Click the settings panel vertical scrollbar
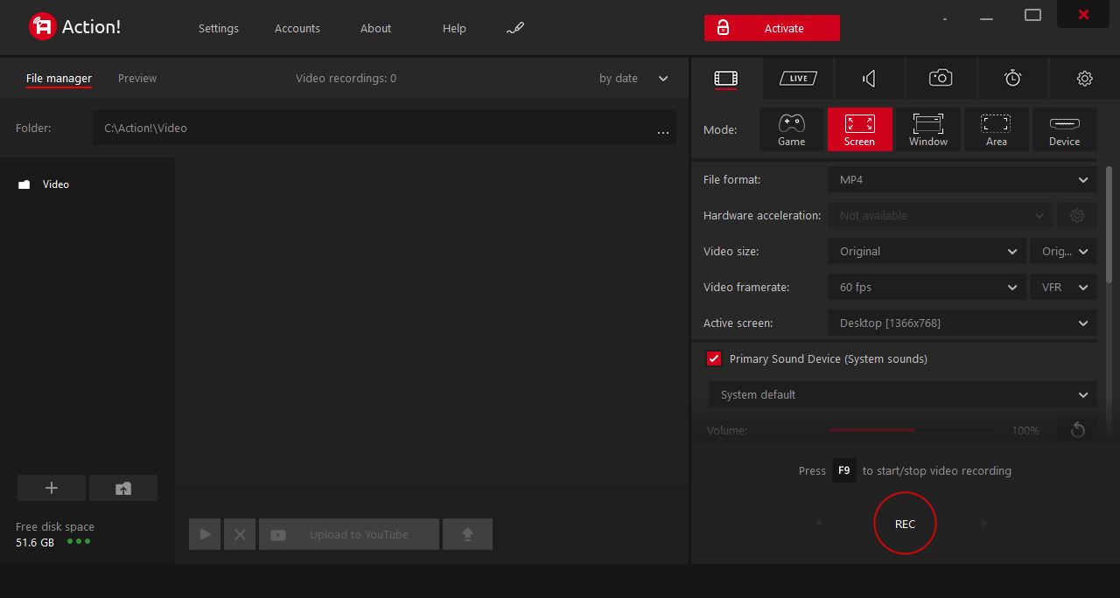The image size is (1120, 598). pos(1109,225)
